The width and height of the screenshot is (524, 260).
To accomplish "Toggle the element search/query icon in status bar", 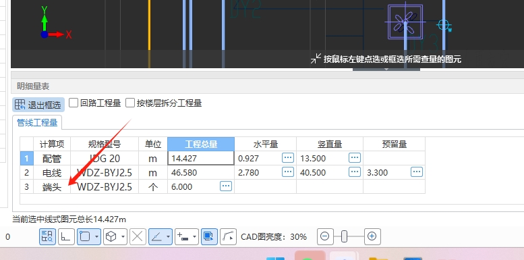I will pyautogui.click(x=47, y=236).
